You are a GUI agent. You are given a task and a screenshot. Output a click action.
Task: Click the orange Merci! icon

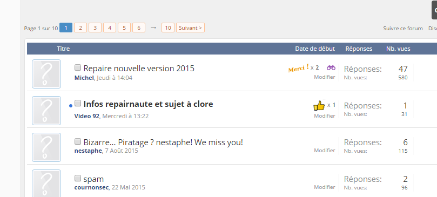[299, 68]
